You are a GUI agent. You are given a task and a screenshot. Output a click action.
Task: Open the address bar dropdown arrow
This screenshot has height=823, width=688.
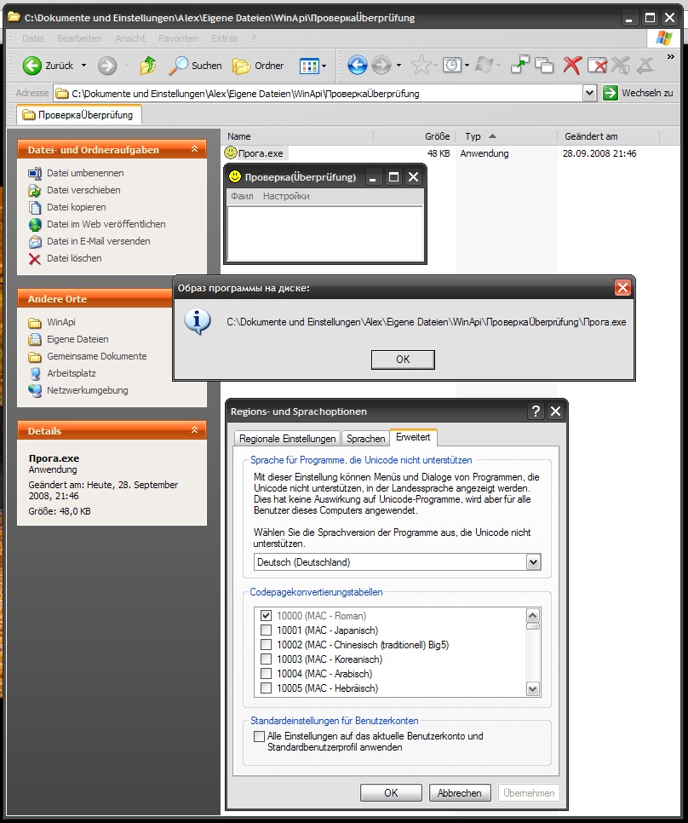589,94
